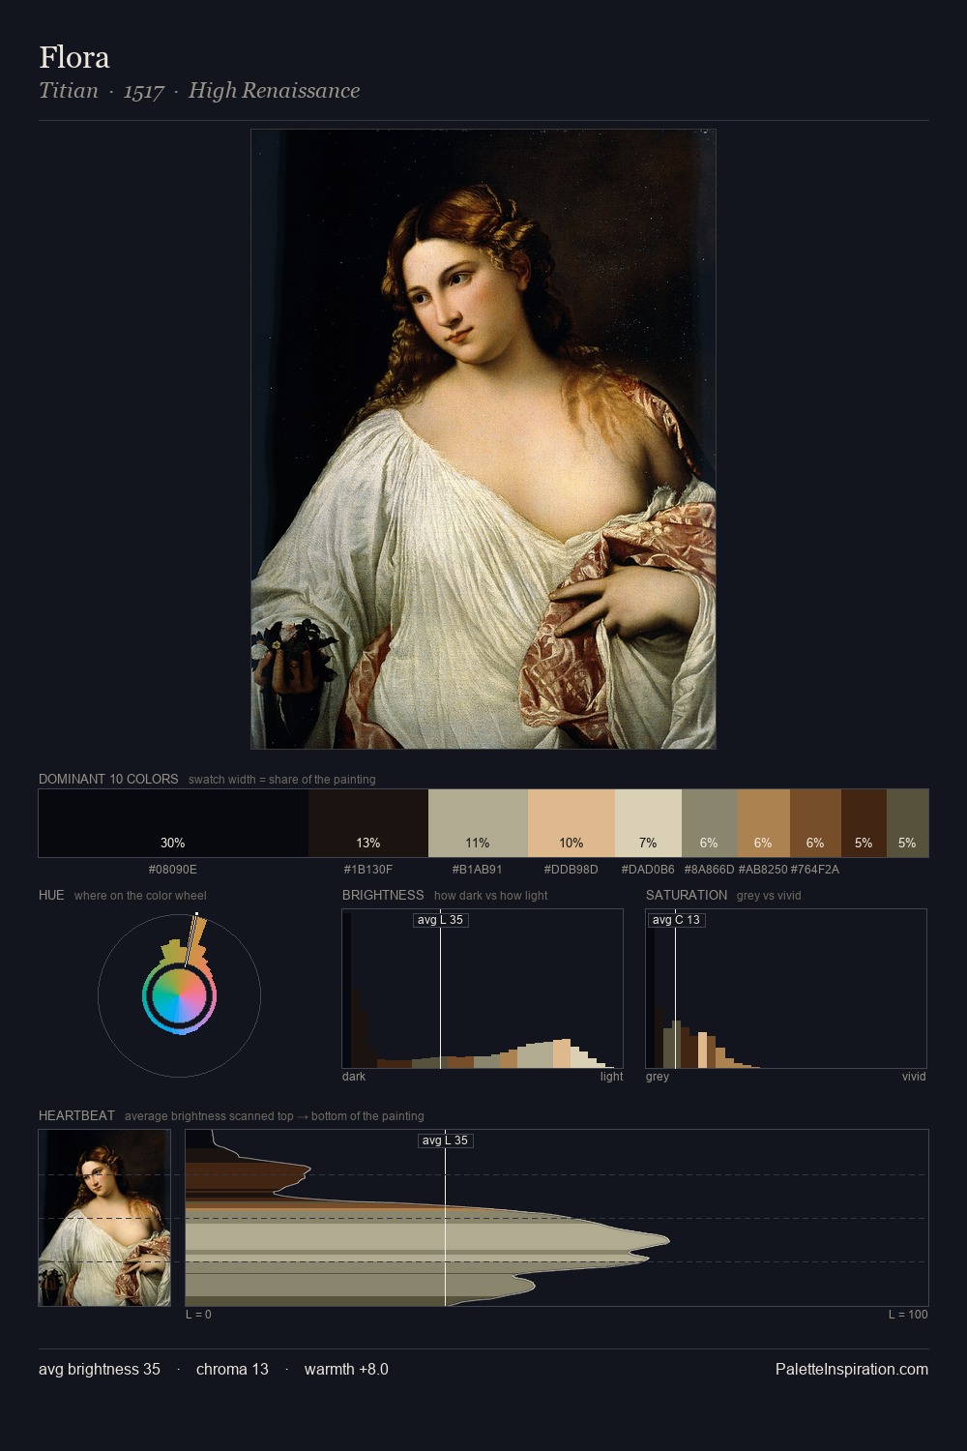This screenshot has width=967, height=1451.
Task: Click 'swatch width = share of the painting' caption
Action: (x=282, y=780)
